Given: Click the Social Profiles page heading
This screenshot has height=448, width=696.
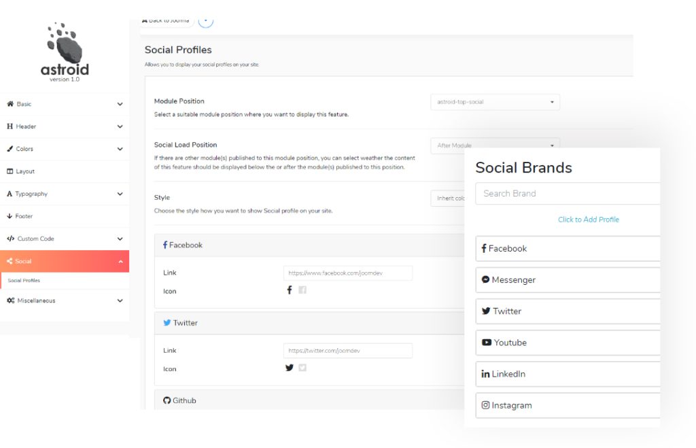Looking at the screenshot, I should tap(178, 50).
